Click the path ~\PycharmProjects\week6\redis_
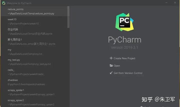The height and width of the screenshot is (107, 180). [26, 74]
